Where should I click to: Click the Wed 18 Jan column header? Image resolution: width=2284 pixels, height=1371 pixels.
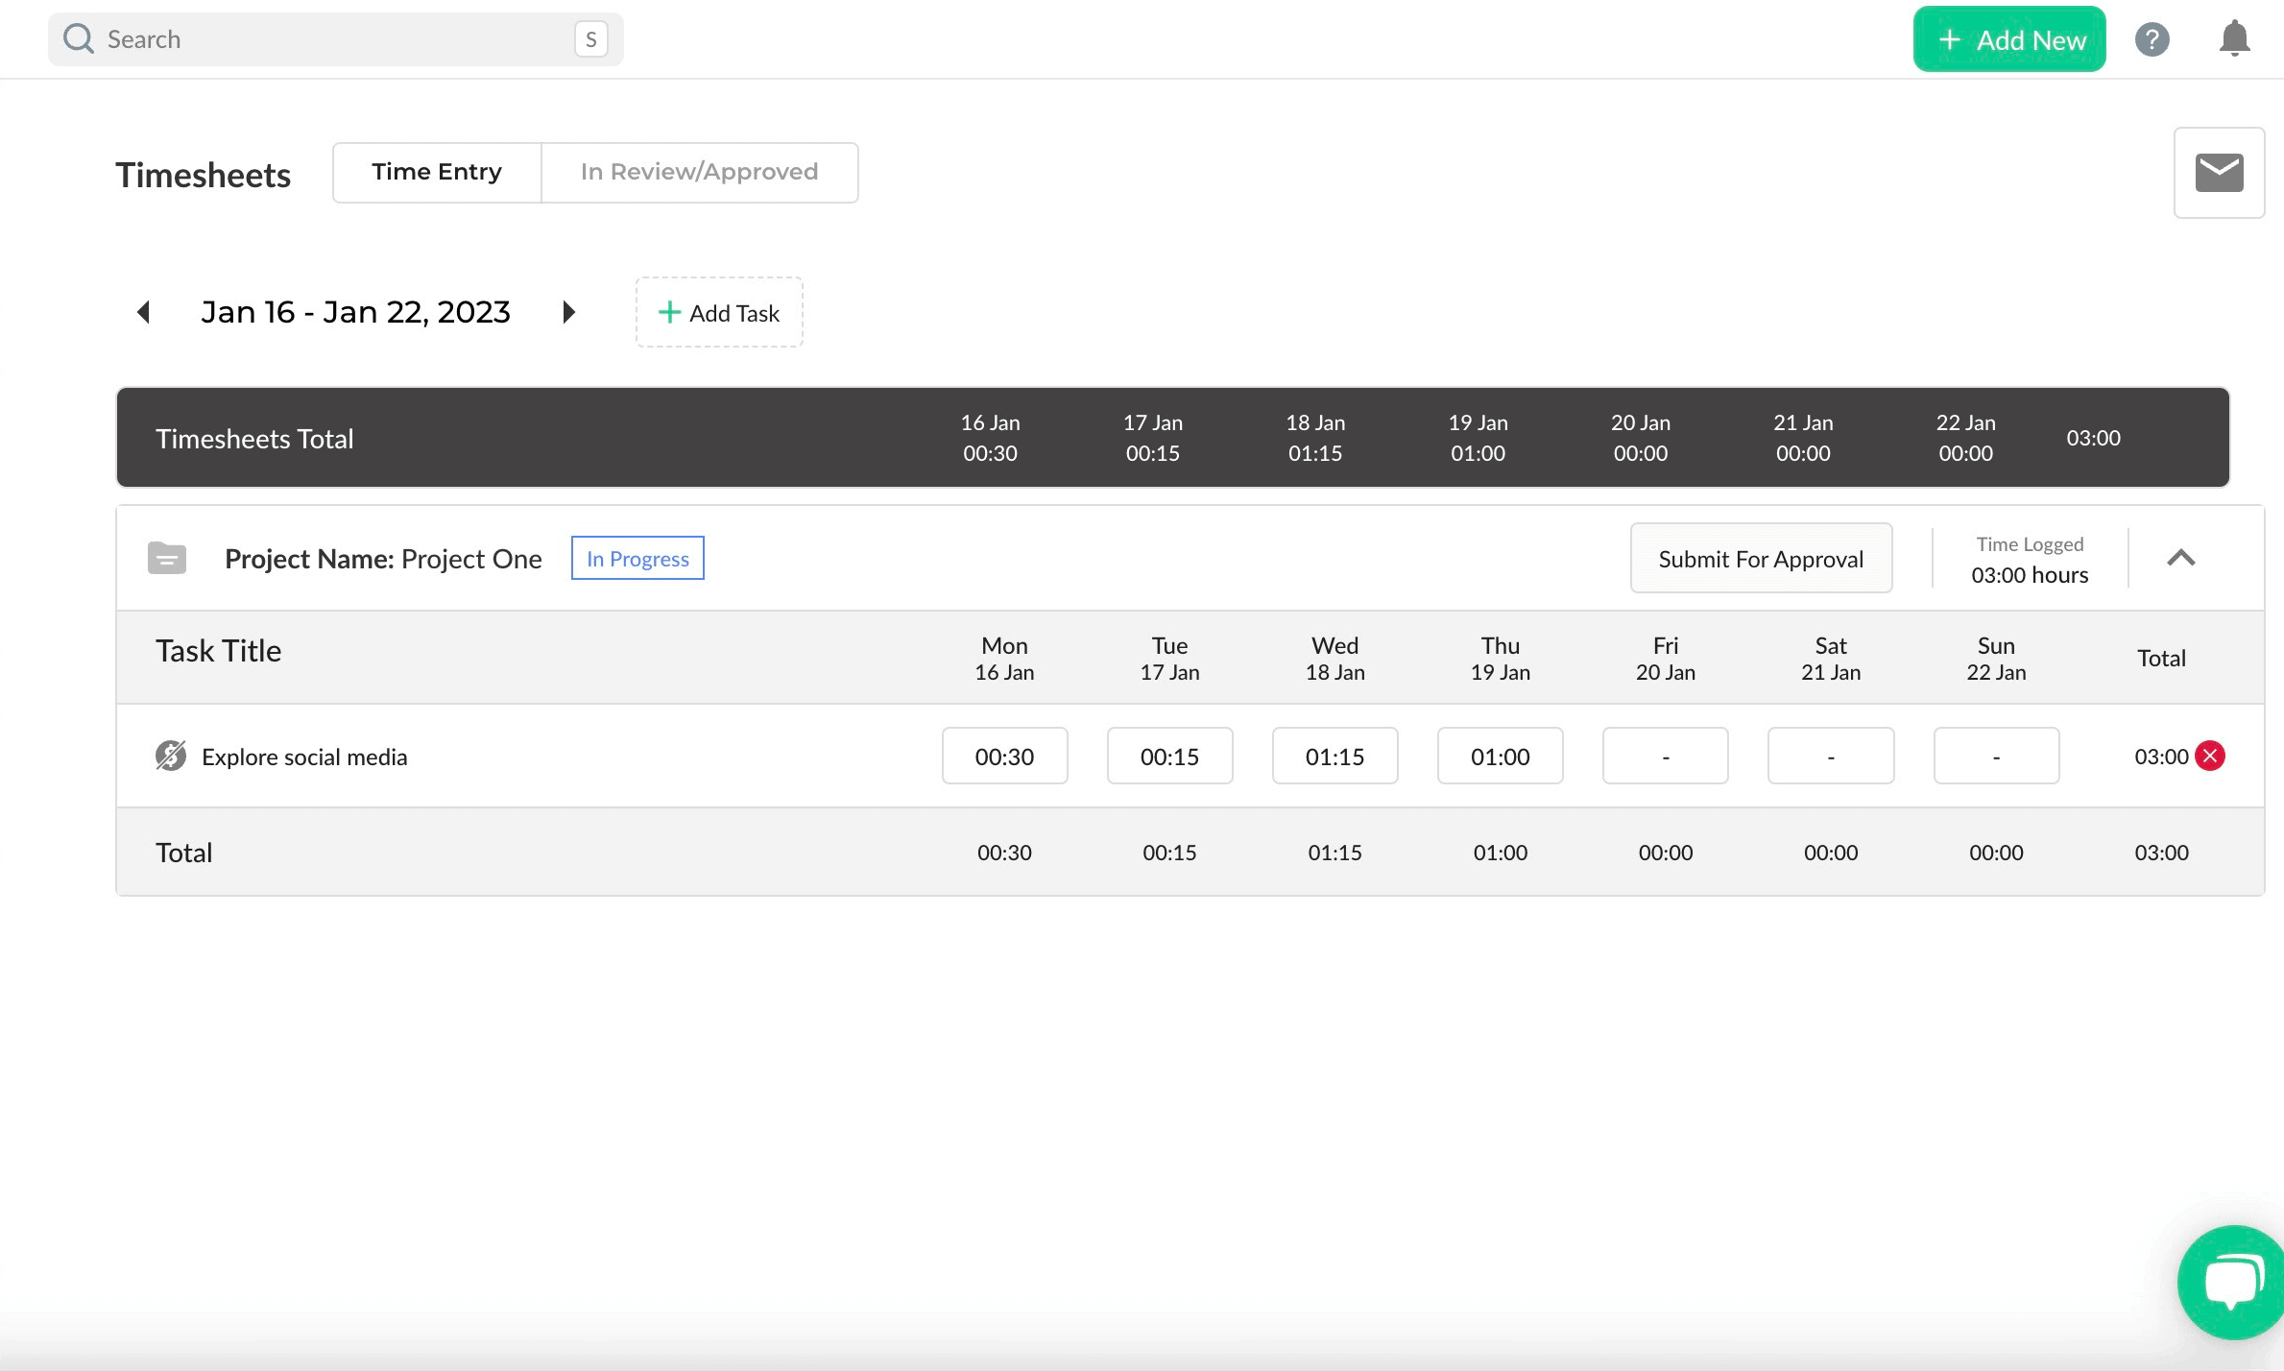(x=1334, y=659)
